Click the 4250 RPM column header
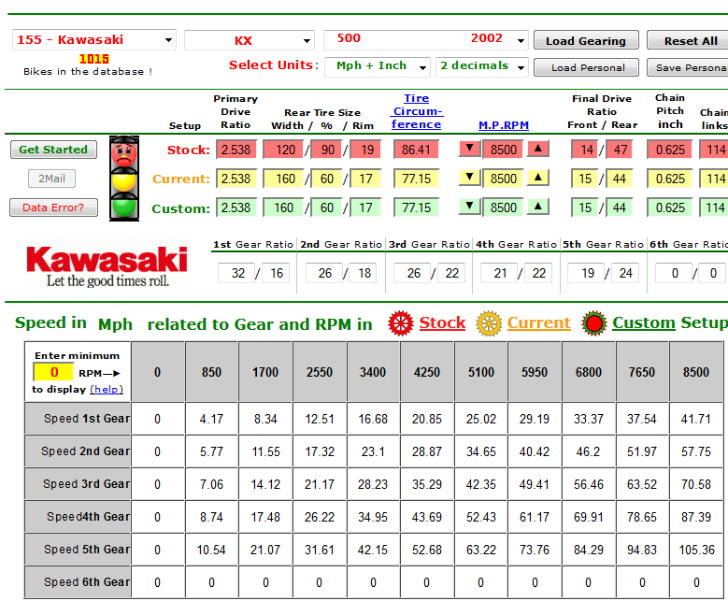 (x=427, y=372)
